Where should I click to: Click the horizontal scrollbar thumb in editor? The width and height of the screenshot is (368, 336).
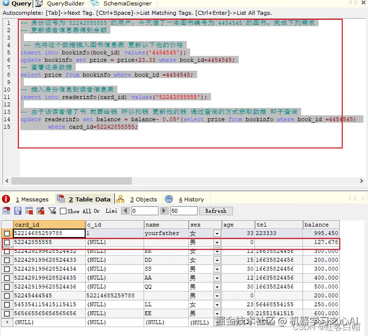pos(72,181)
